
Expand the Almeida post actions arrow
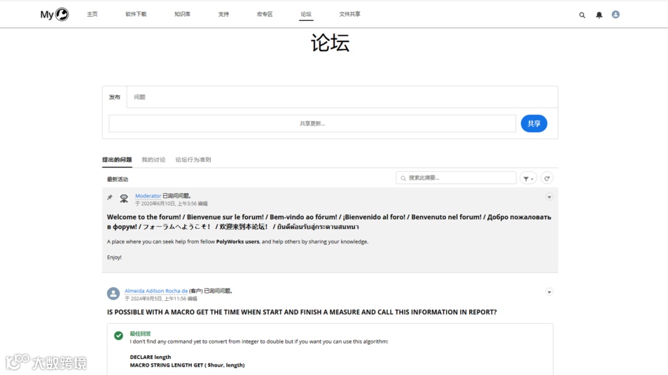549,292
